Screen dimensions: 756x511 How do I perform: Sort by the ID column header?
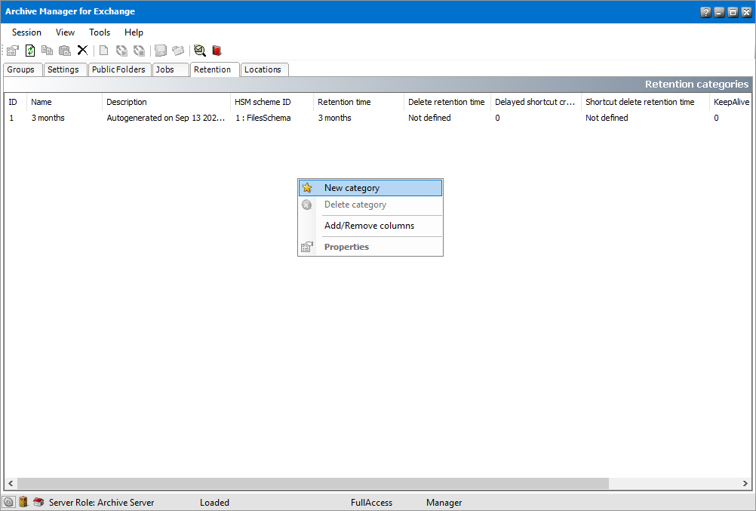pos(15,102)
